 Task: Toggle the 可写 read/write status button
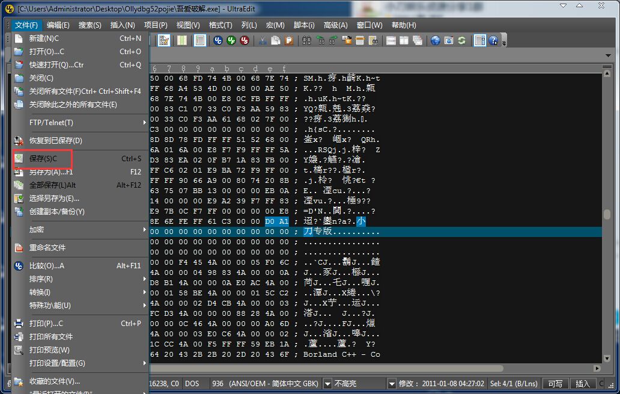555,384
